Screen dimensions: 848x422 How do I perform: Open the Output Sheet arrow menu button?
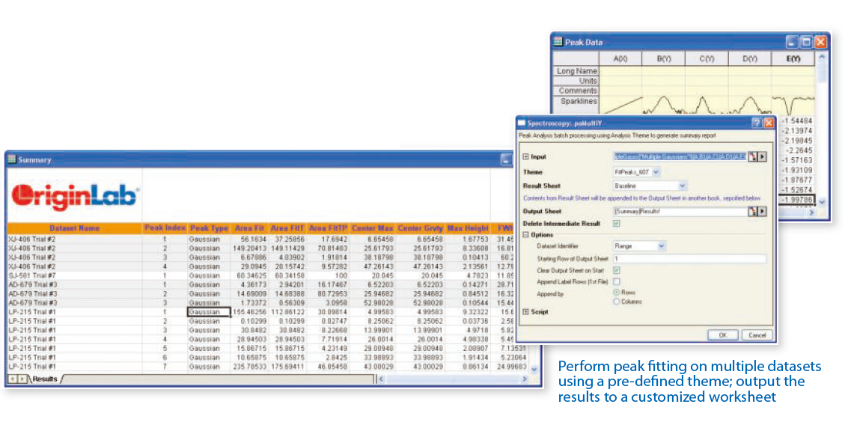pyautogui.click(x=762, y=211)
